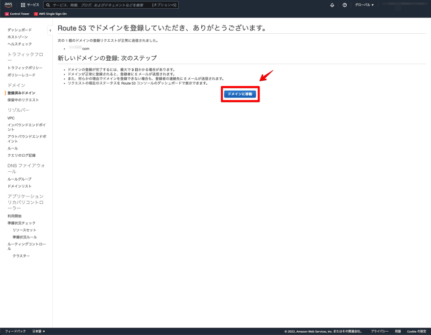Open ルールグループ in DNS firewall section
This screenshot has width=431, height=335.
click(x=20, y=179)
